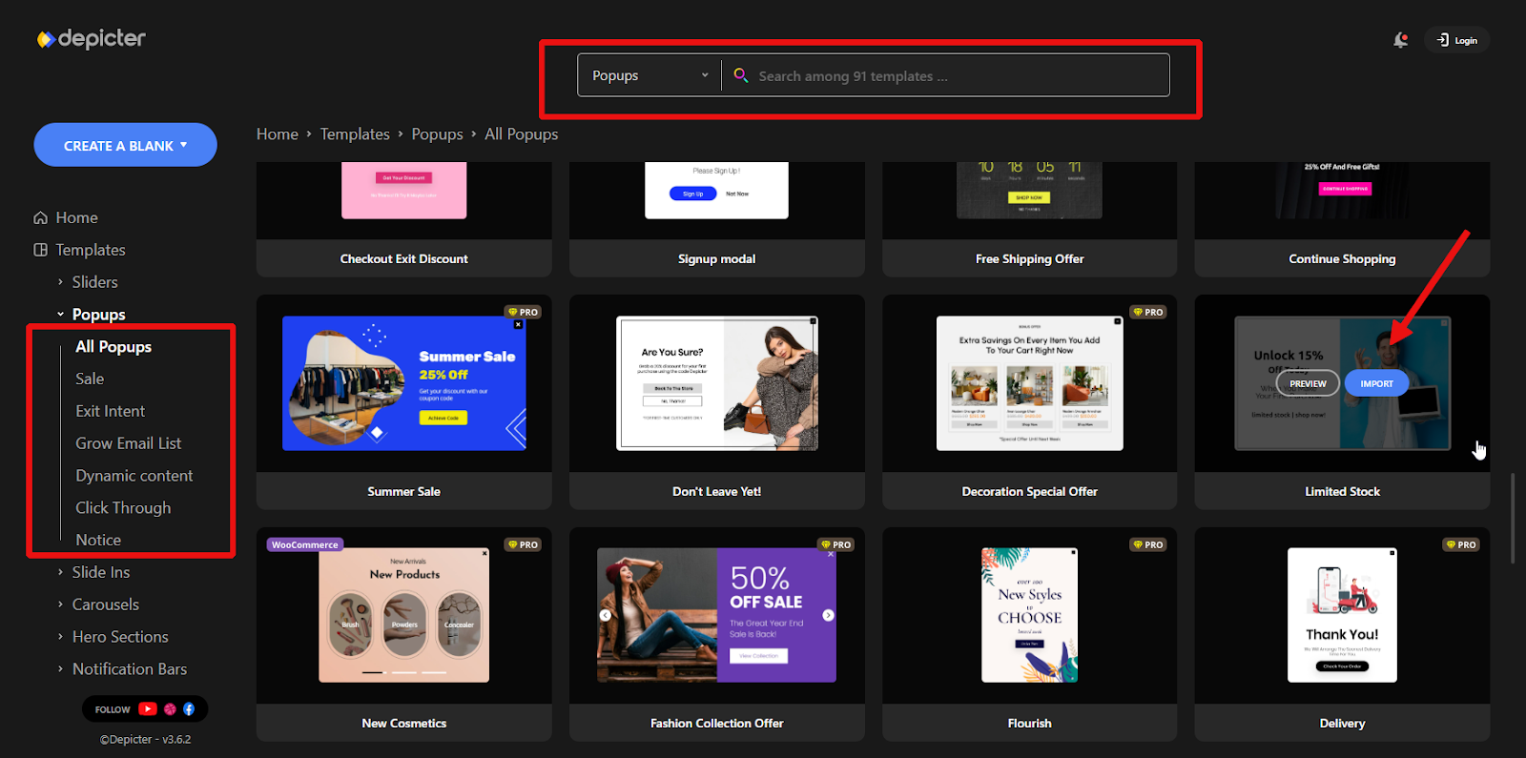Screen dimensions: 1526x758
Task: Click the Depicter logo
Action: coord(91,39)
